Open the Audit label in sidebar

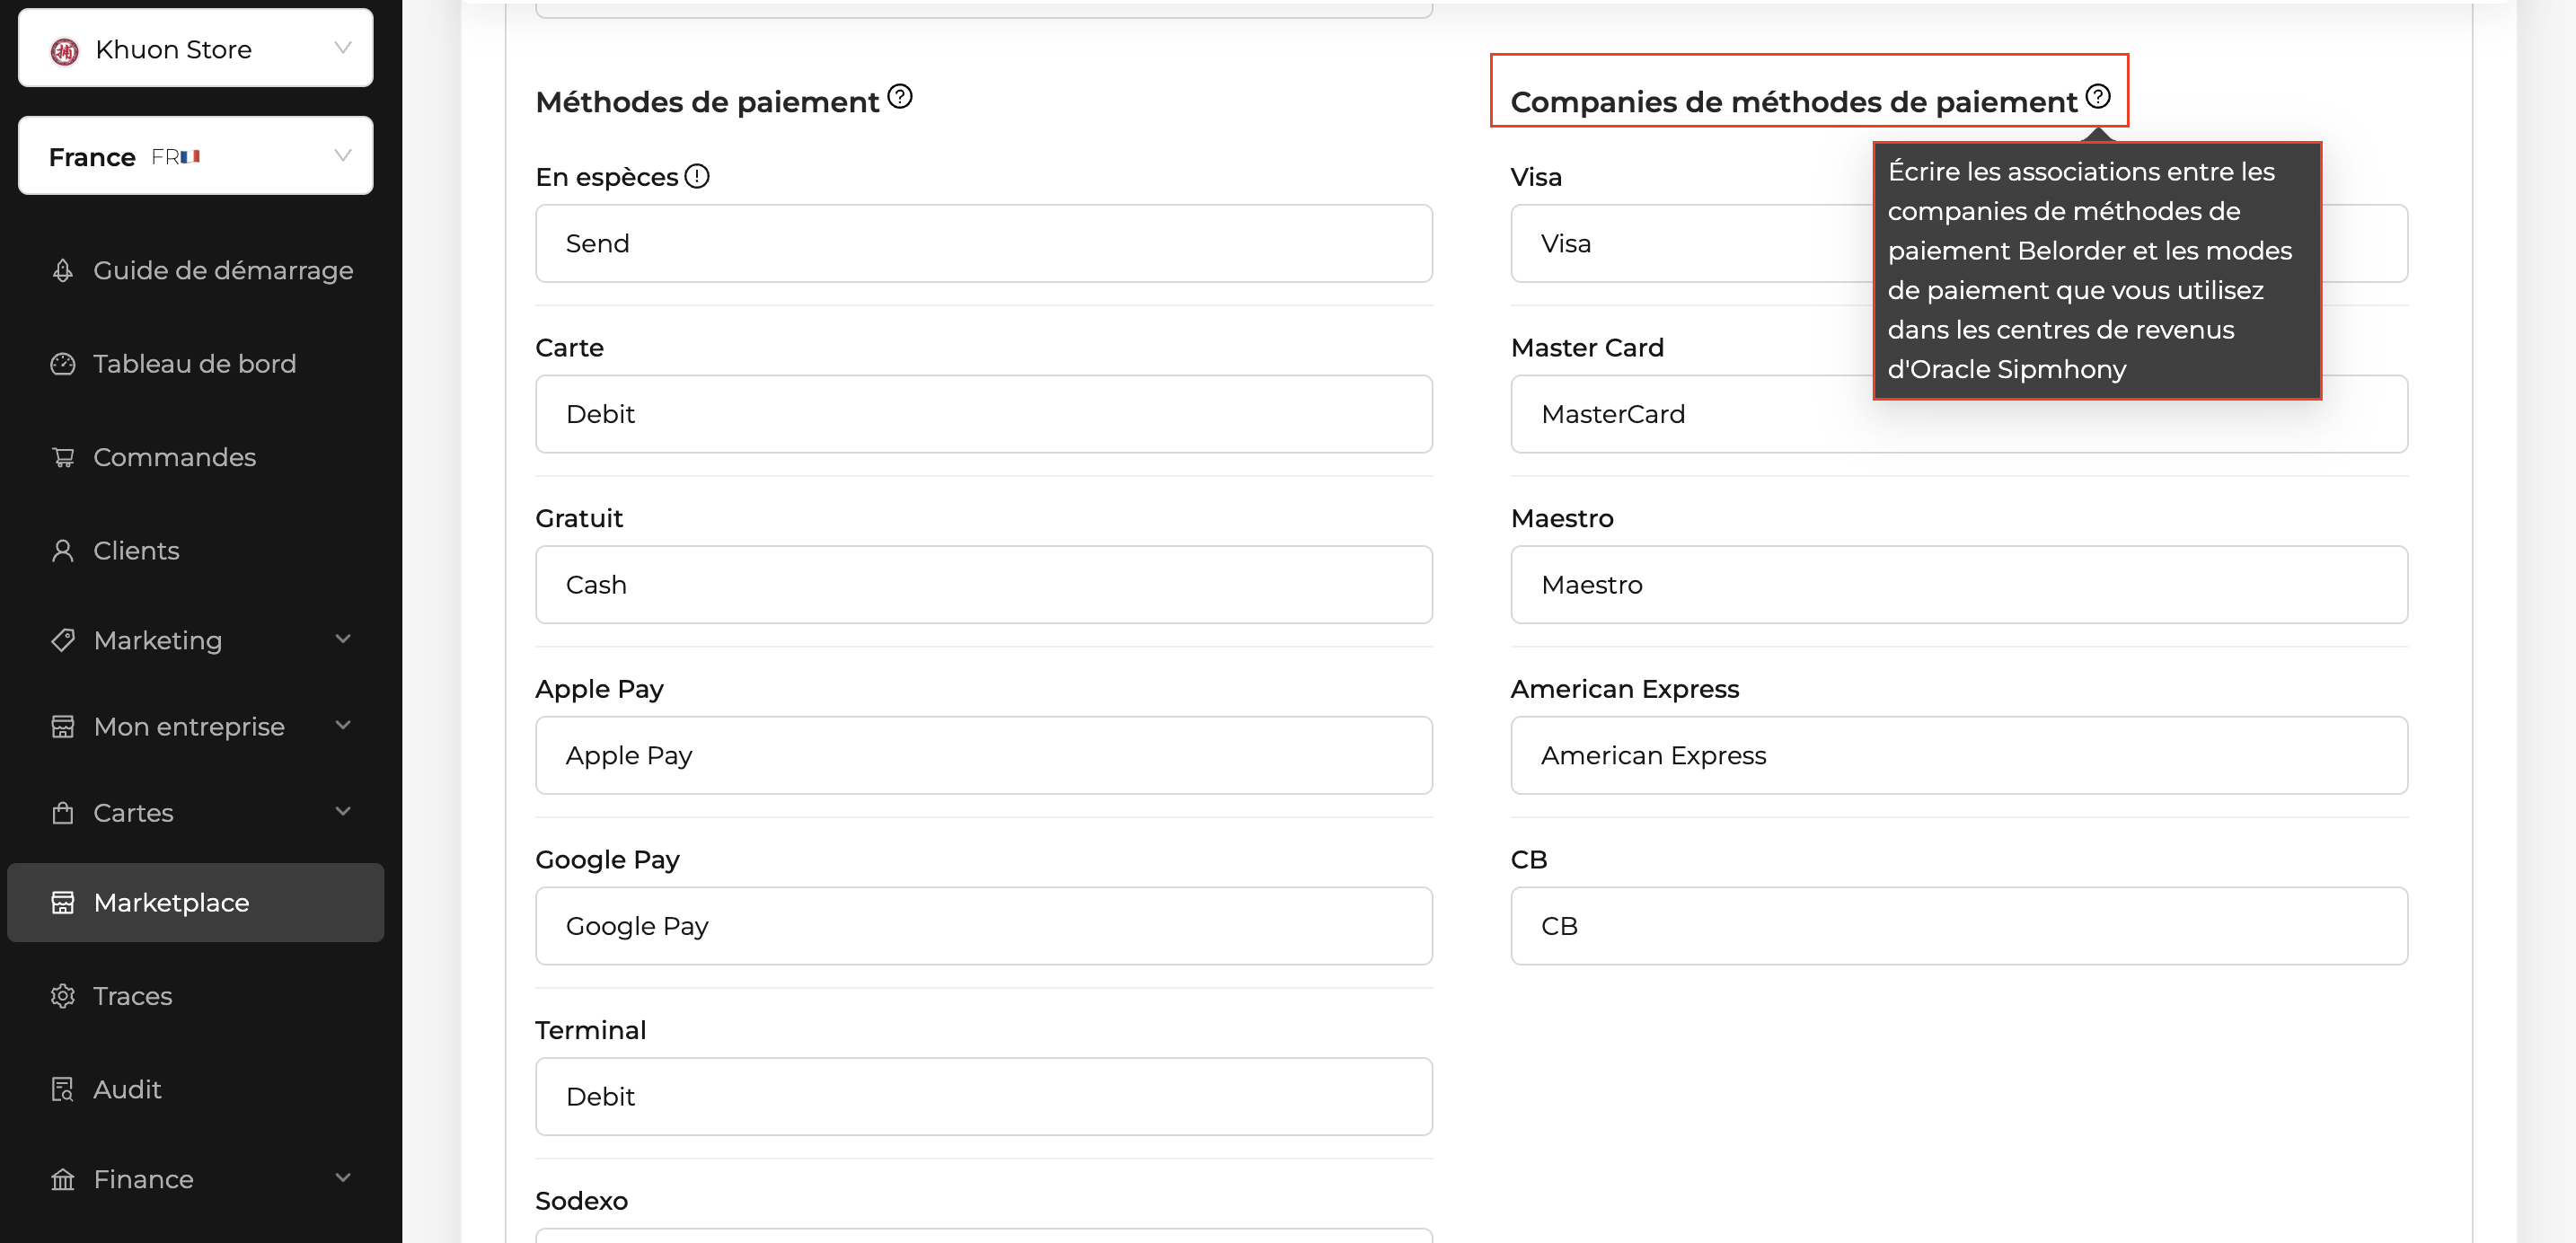127,1089
